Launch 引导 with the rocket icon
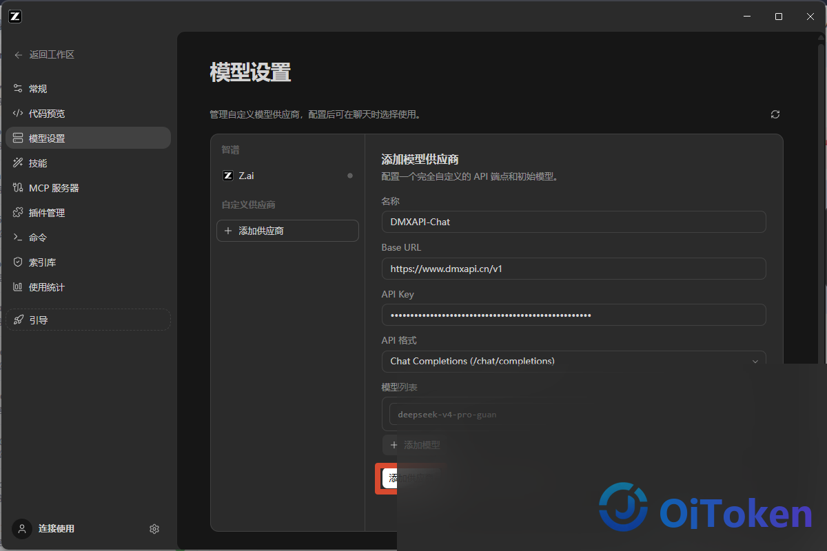The height and width of the screenshot is (551, 827). 19,320
